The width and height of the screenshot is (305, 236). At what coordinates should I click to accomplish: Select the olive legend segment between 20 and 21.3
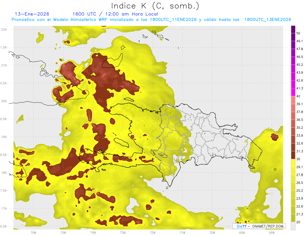[x=293, y=218]
